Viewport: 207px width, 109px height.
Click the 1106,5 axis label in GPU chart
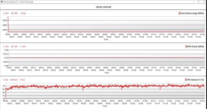point(5,62)
